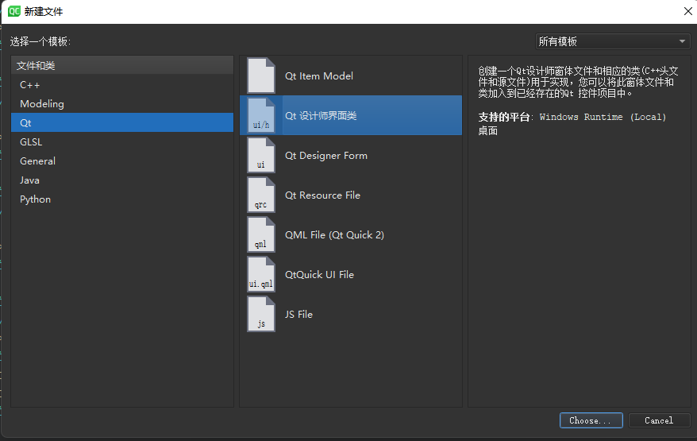Choose the Qt 设计师界面类 template
The height and width of the screenshot is (441, 697).
(351, 115)
